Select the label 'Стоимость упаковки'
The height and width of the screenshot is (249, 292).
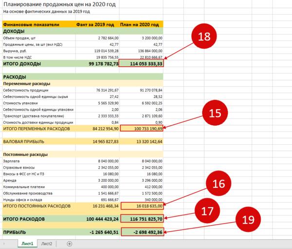point(20,103)
